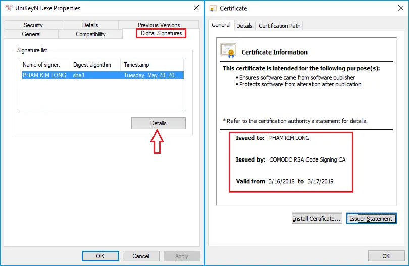The image size is (409, 266).
Task: Select the Digital Signatures tab
Action: point(161,34)
